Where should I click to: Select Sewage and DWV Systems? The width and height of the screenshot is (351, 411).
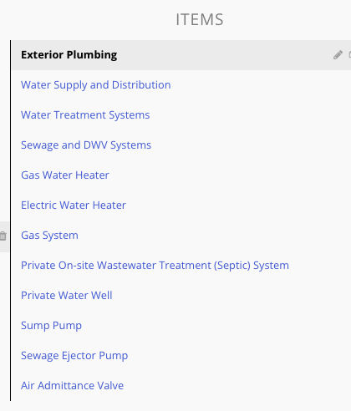86,145
